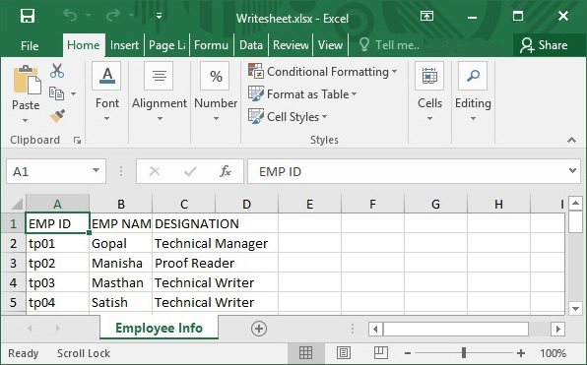Click the Enter checkmark in formula bar
Screen dimensions: 587x365
(190, 171)
